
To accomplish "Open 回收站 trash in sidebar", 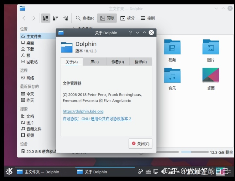I will coord(29,62).
